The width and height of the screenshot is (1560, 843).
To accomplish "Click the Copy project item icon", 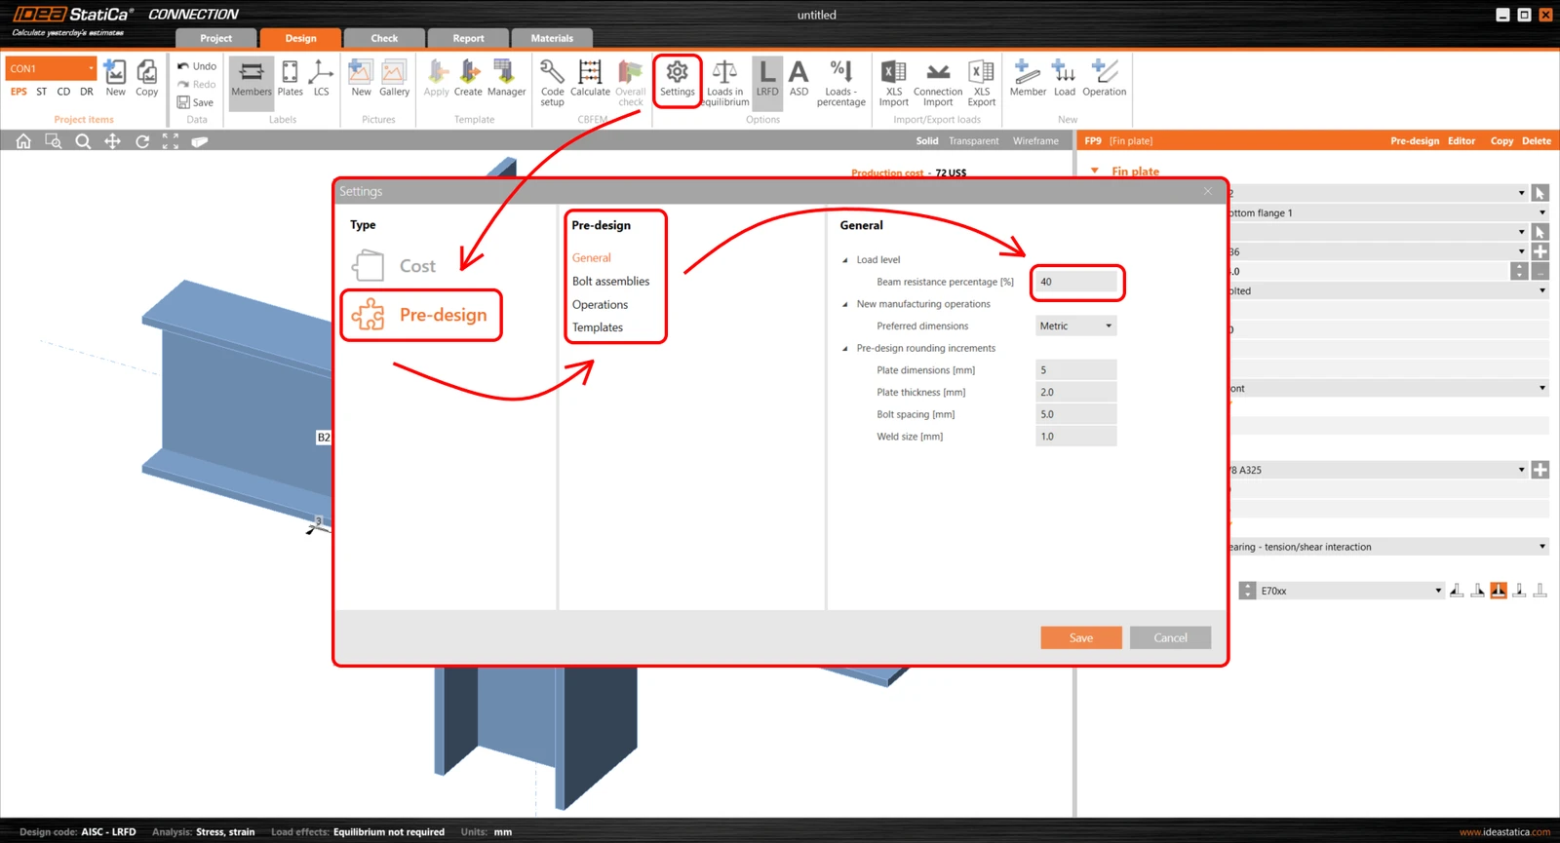I will pos(146,79).
